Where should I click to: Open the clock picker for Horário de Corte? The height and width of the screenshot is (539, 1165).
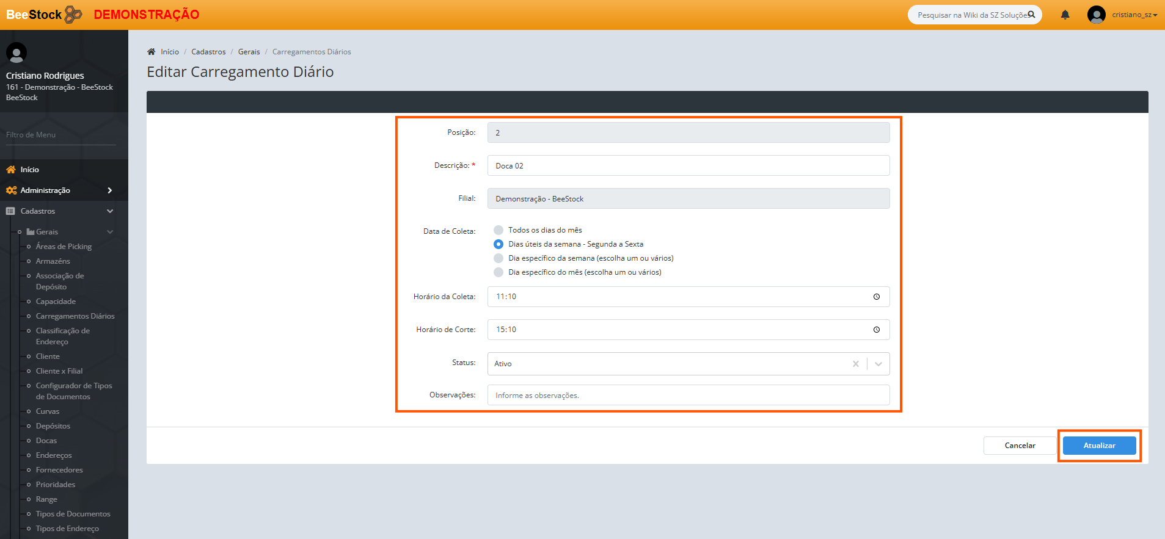pos(876,330)
